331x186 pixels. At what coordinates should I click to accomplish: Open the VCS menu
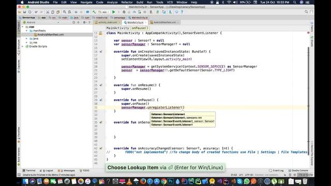click(170, 2)
